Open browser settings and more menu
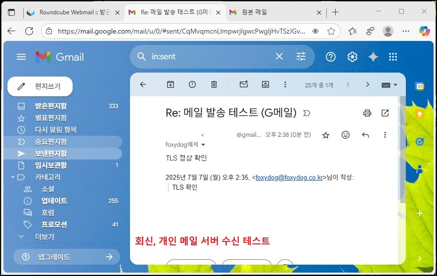Image resolution: width=437 pixels, height=276 pixels. click(x=406, y=31)
